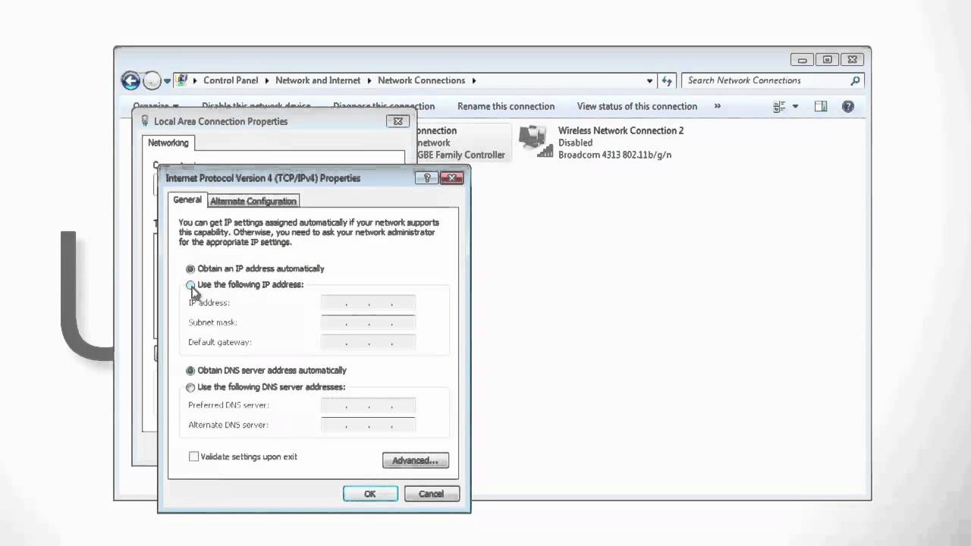The image size is (971, 546).
Task: Click the Subnet mask input field
Action: coord(369,323)
